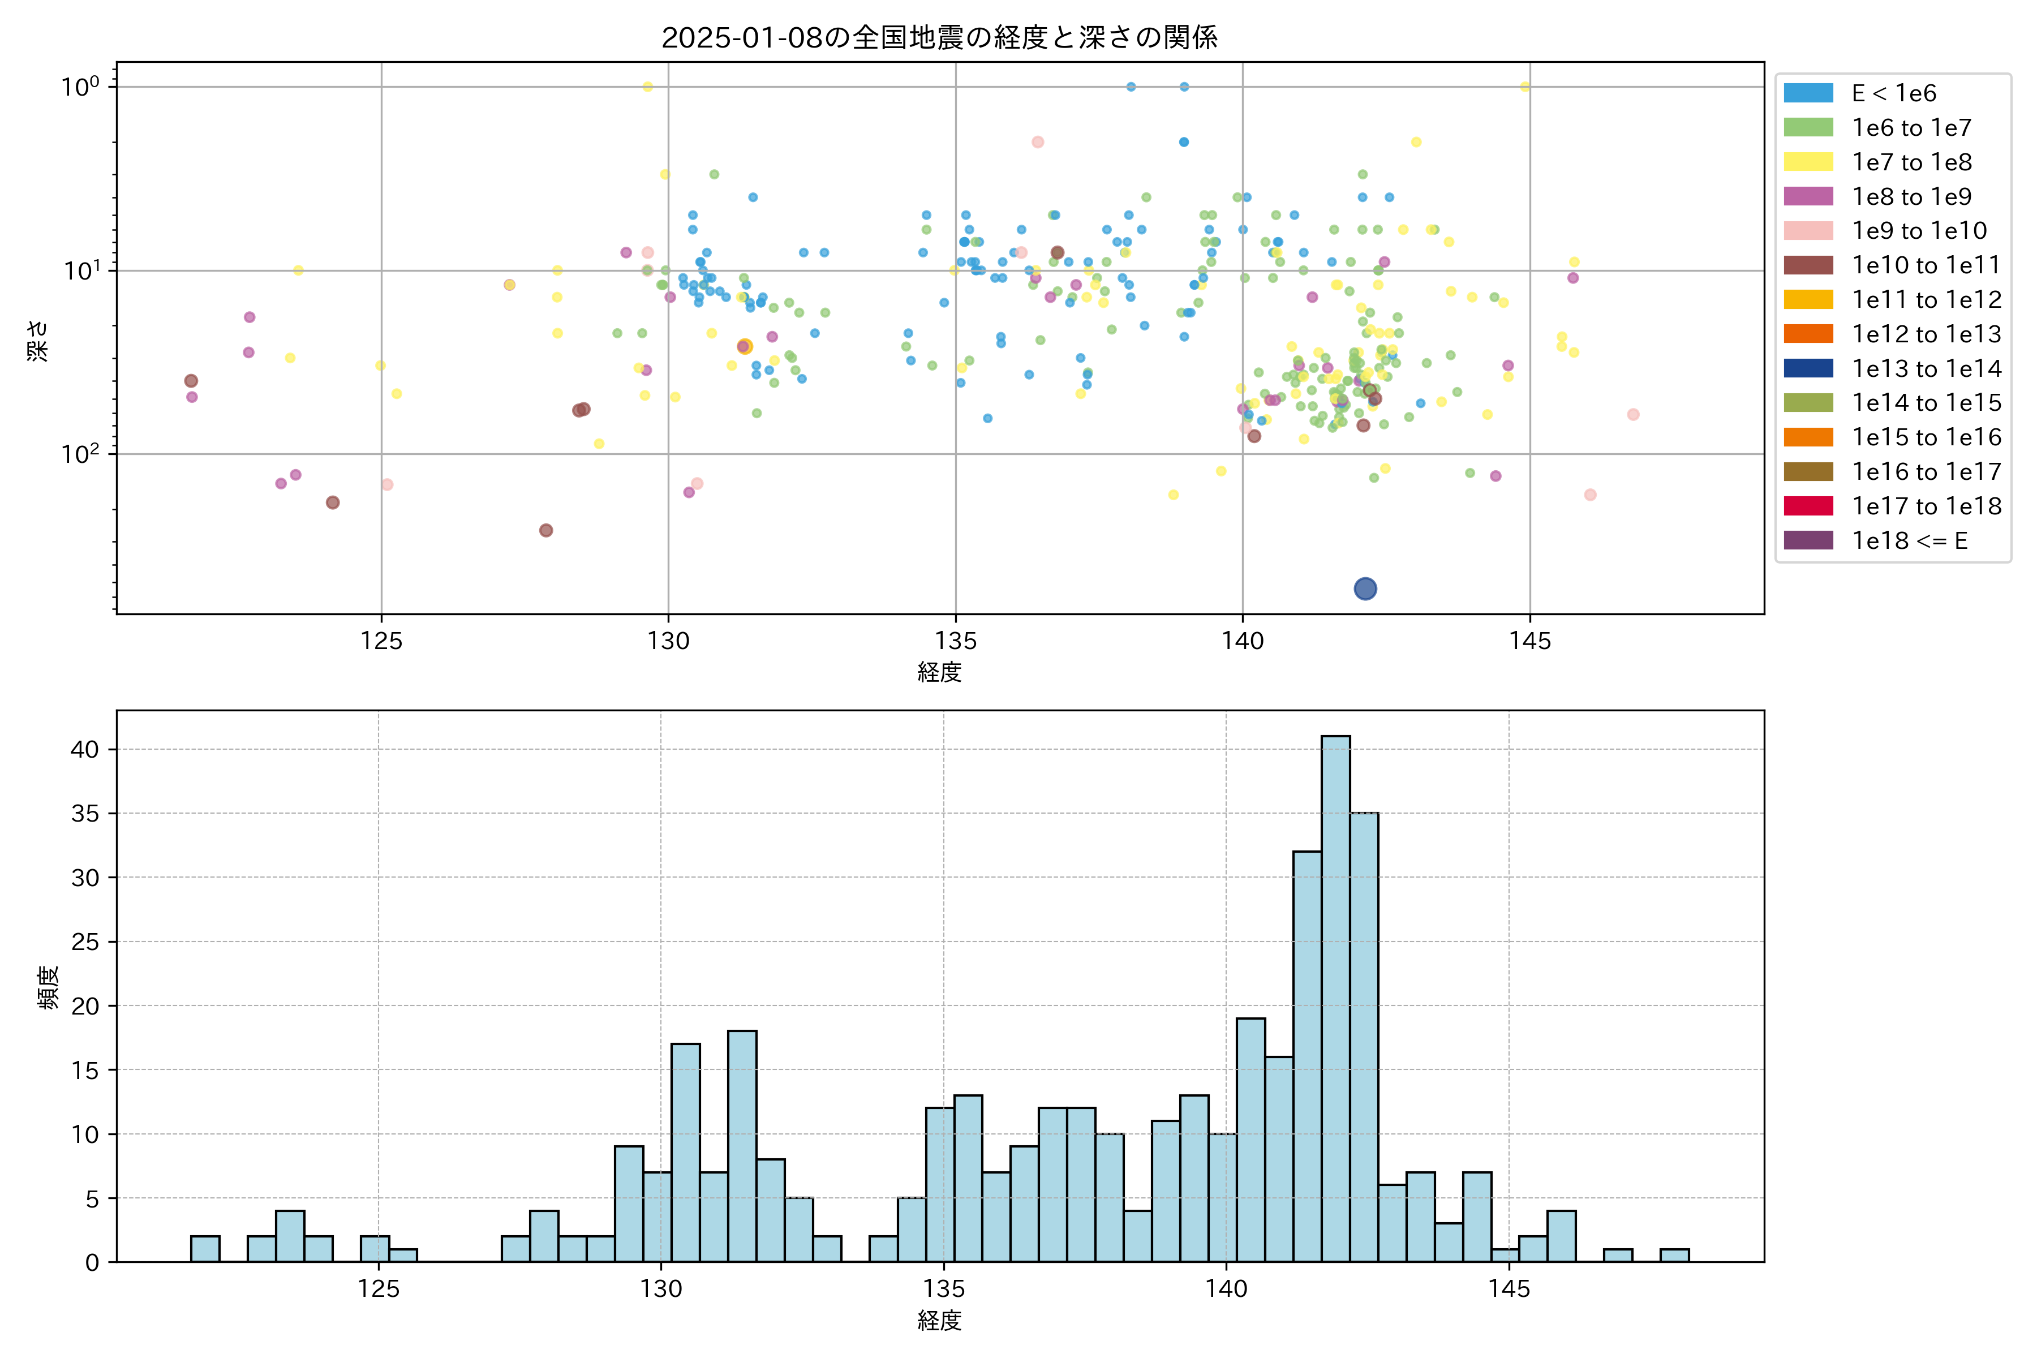2037x1358 pixels.
Task: Click the chart title text at top
Action: coord(940,37)
